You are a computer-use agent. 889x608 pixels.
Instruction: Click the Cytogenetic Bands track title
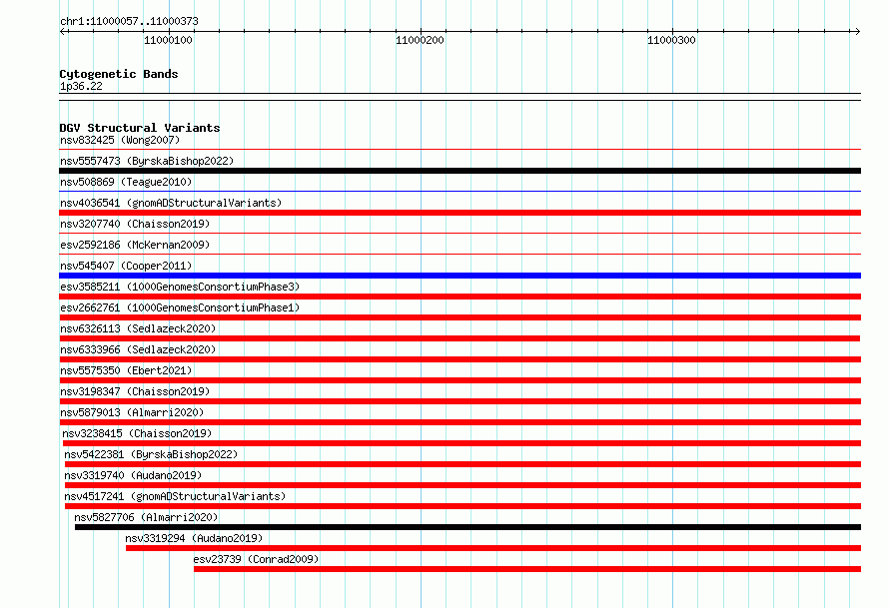click(x=119, y=74)
